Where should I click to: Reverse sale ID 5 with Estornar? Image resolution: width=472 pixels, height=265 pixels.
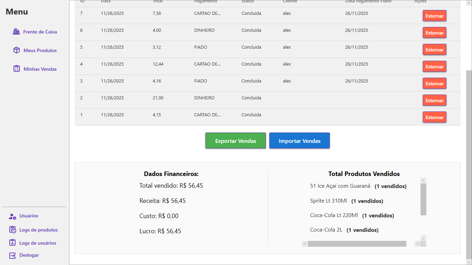coord(434,50)
